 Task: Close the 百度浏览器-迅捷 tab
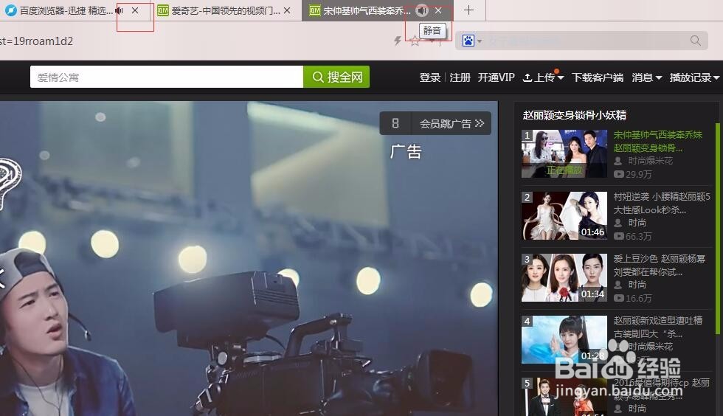tap(135, 10)
